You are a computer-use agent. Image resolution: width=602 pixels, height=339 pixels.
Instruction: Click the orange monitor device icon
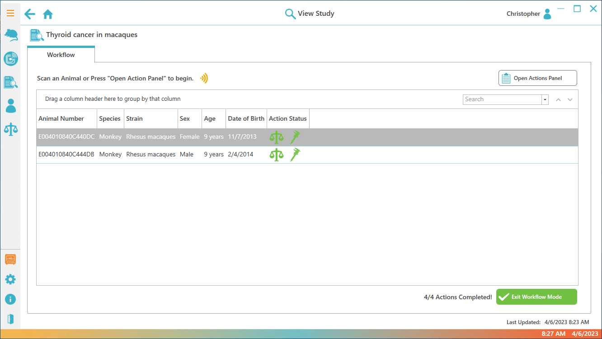[x=10, y=259]
